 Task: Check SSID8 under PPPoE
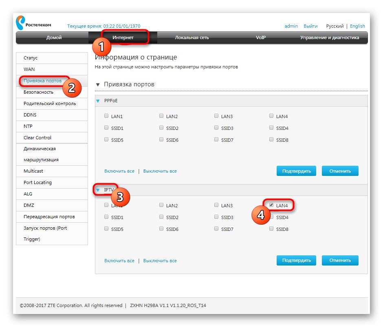click(271, 139)
